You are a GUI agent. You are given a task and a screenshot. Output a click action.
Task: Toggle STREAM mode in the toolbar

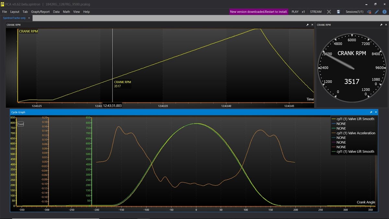316,12
